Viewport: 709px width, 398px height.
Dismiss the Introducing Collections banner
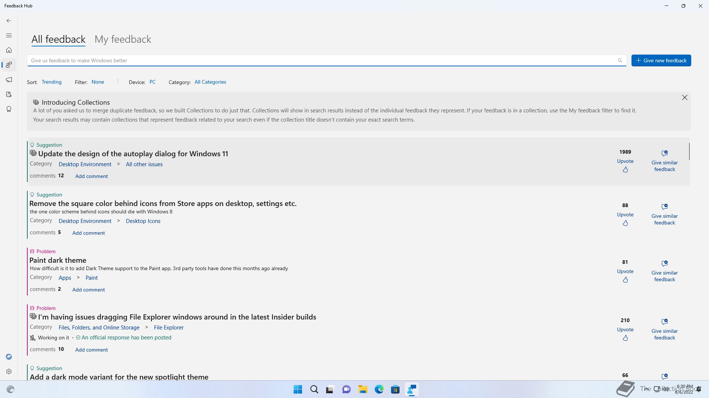click(x=685, y=97)
